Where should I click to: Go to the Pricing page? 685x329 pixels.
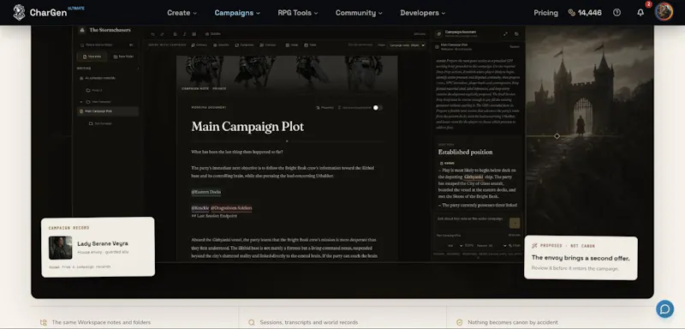click(545, 13)
